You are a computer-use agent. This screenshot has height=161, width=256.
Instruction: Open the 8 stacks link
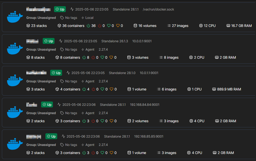[35, 57]
